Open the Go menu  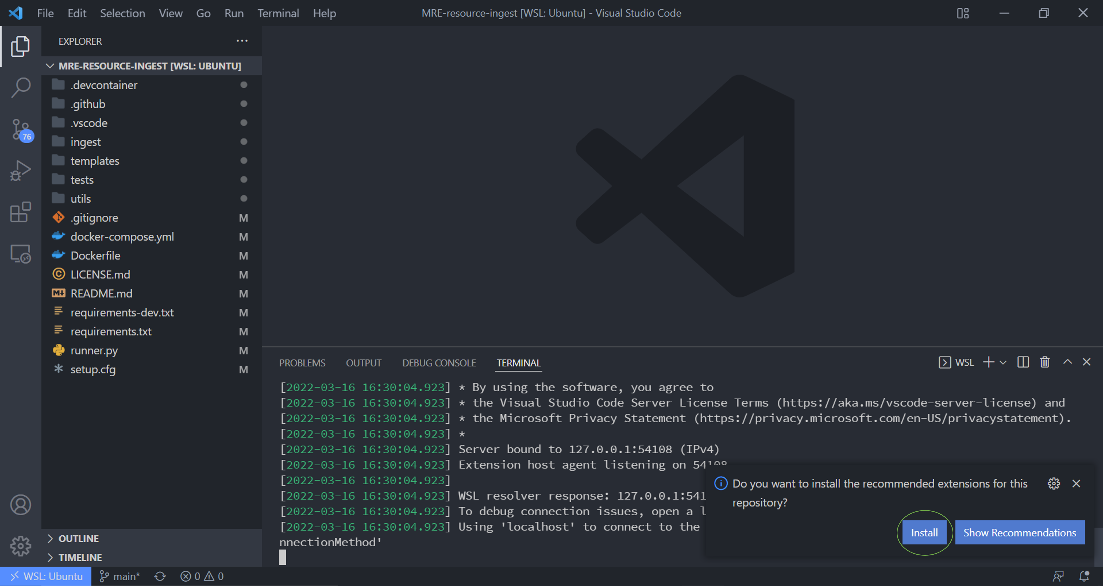point(203,13)
